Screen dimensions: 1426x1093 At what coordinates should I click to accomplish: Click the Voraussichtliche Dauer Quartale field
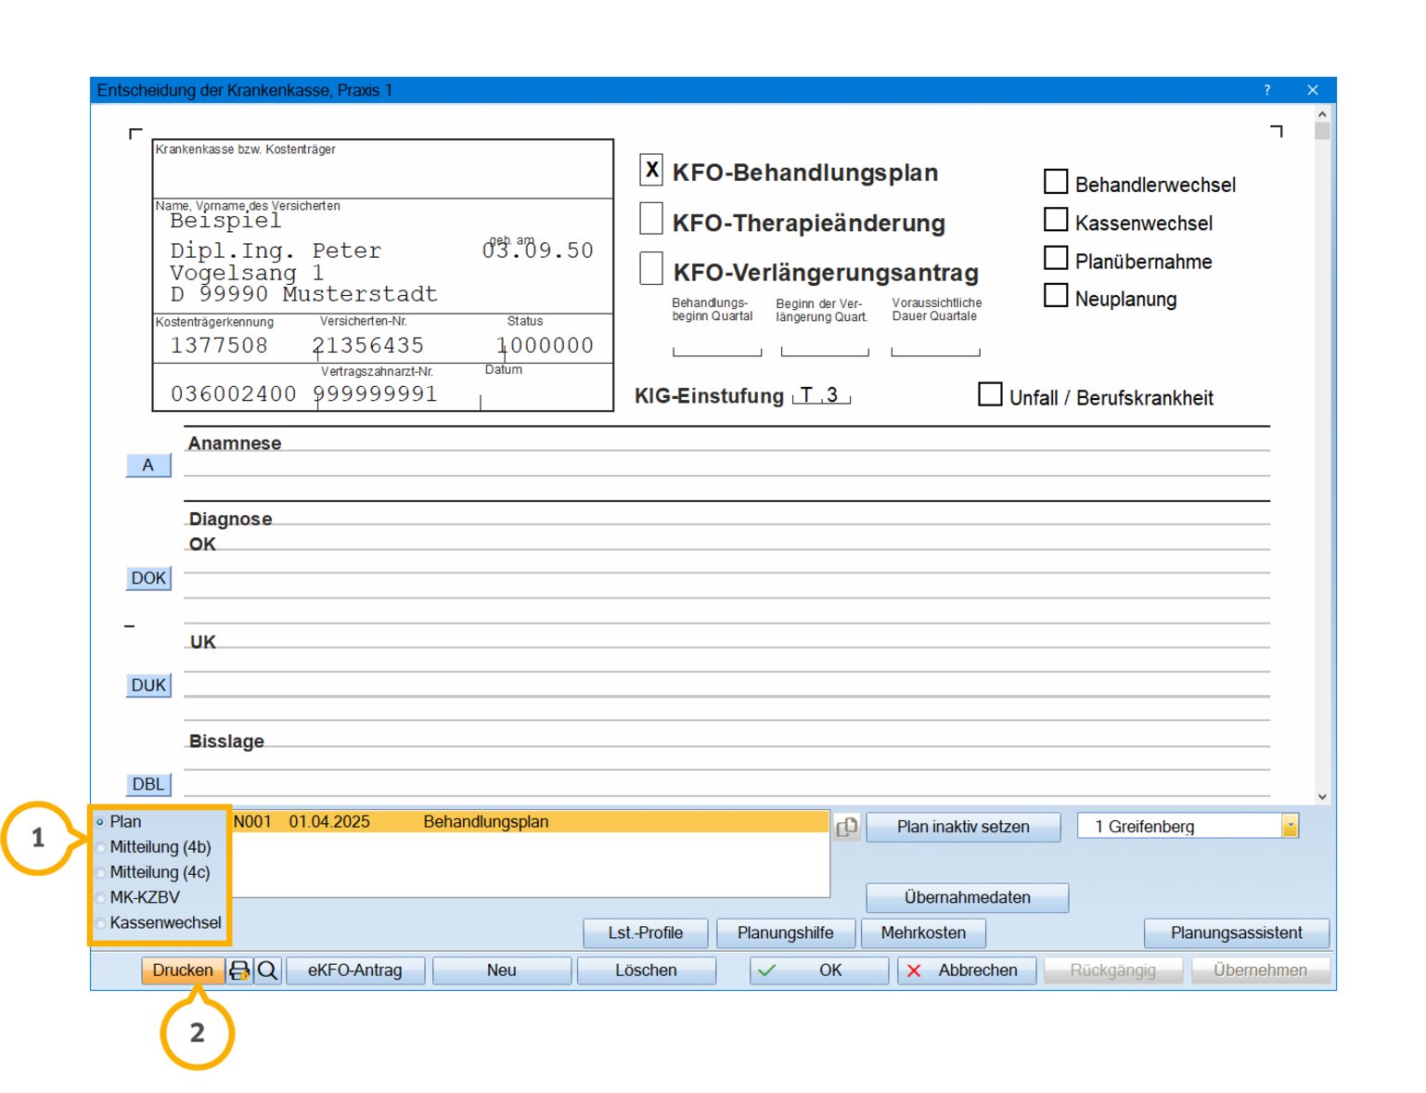935,344
